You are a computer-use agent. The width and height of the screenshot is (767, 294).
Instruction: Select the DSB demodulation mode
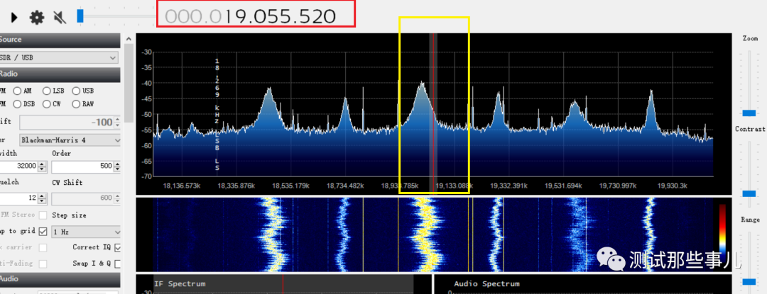click(x=17, y=104)
